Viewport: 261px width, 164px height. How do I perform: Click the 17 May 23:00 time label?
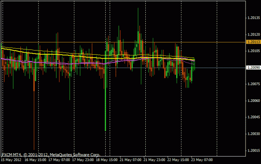tap(83, 160)
